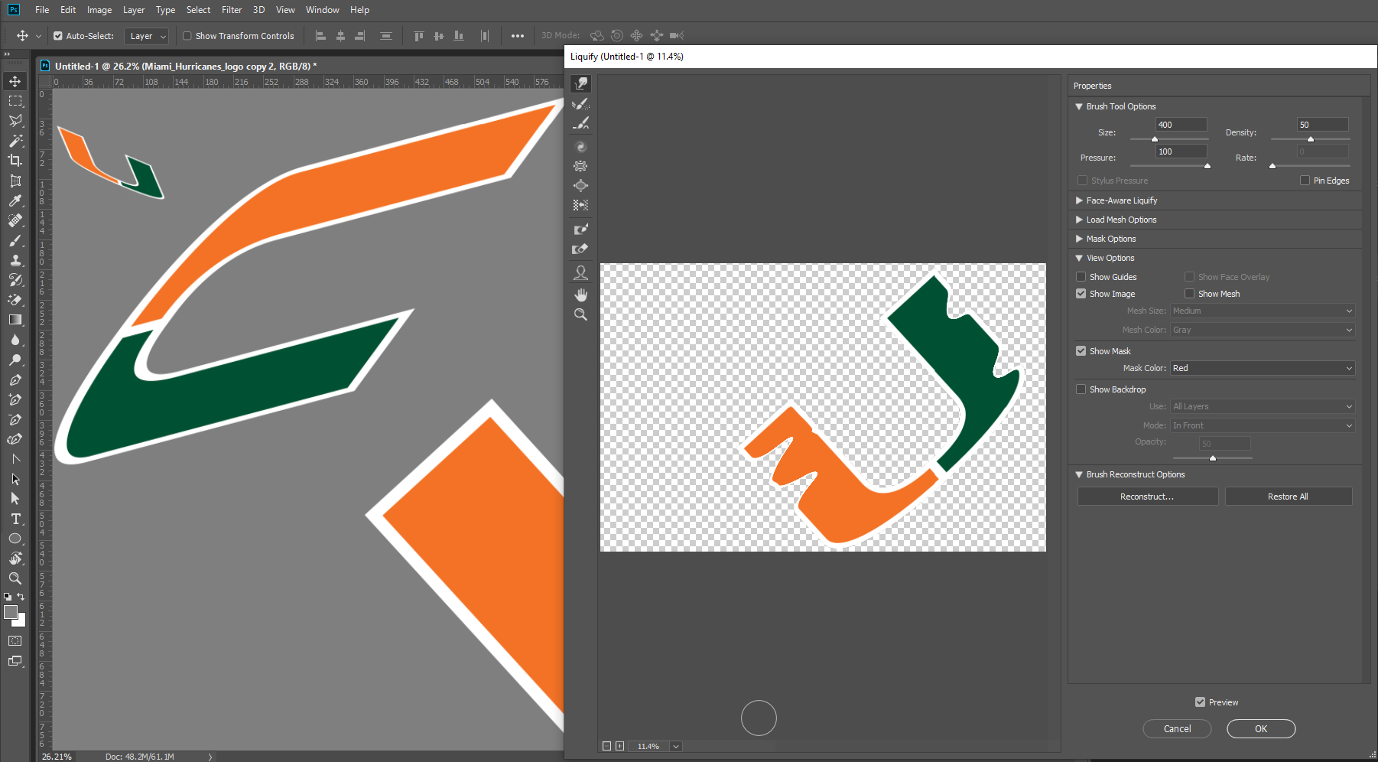Select the Magic Wand tool
1378x762 pixels.
pyautogui.click(x=15, y=141)
